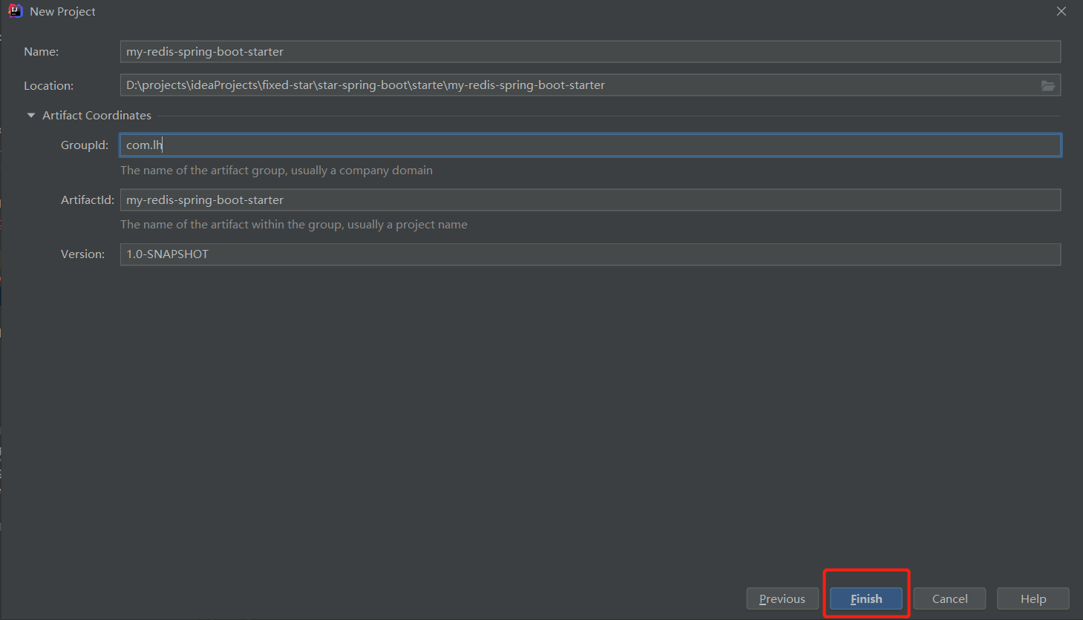The width and height of the screenshot is (1083, 620).
Task: Close the New Project dialog
Action: tap(1061, 11)
